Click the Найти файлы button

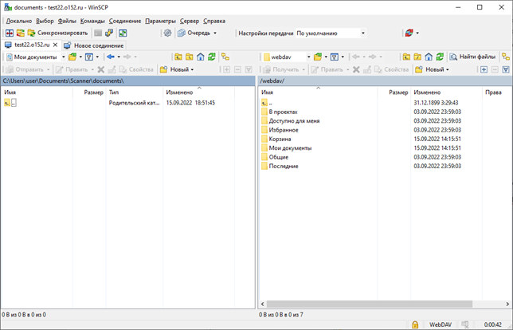coord(472,57)
